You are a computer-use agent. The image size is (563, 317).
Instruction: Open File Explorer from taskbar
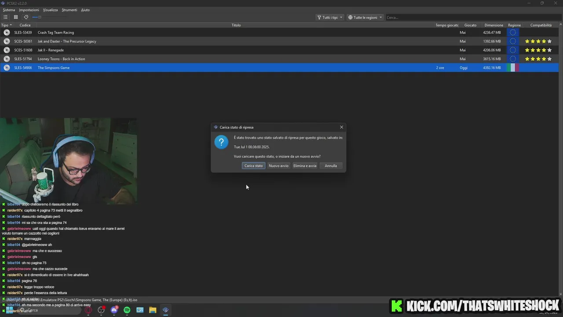pos(153,310)
